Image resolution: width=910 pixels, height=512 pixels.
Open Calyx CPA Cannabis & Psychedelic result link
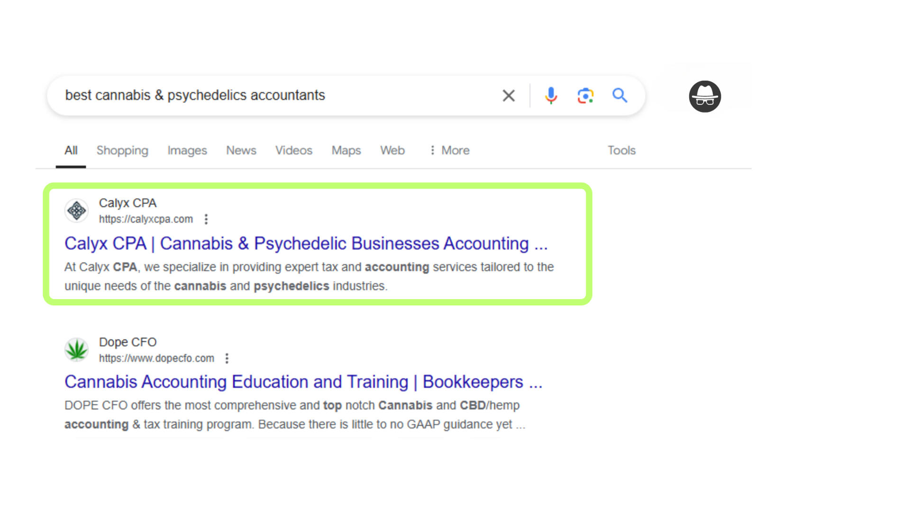306,244
